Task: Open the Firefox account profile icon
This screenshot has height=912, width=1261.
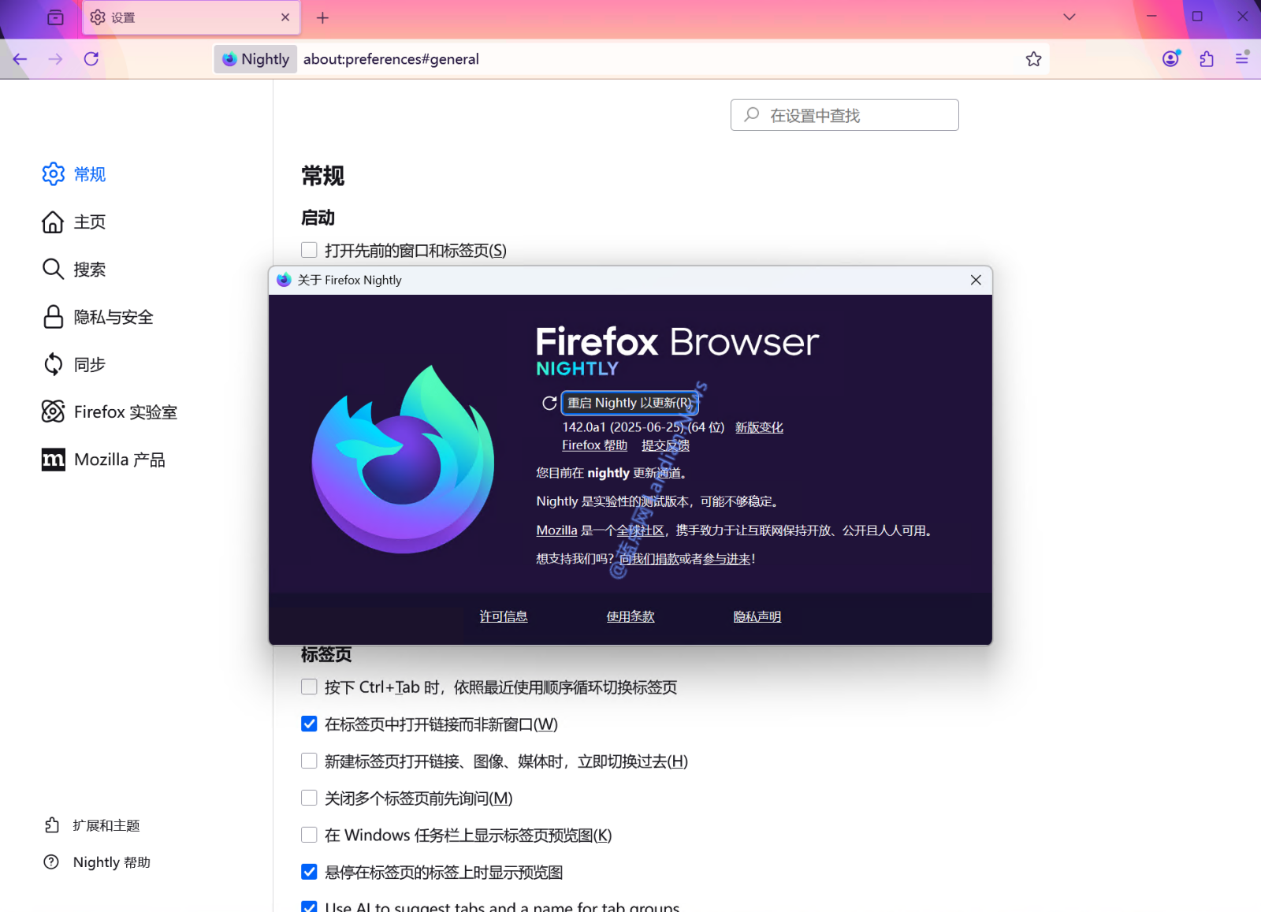Action: point(1170,59)
